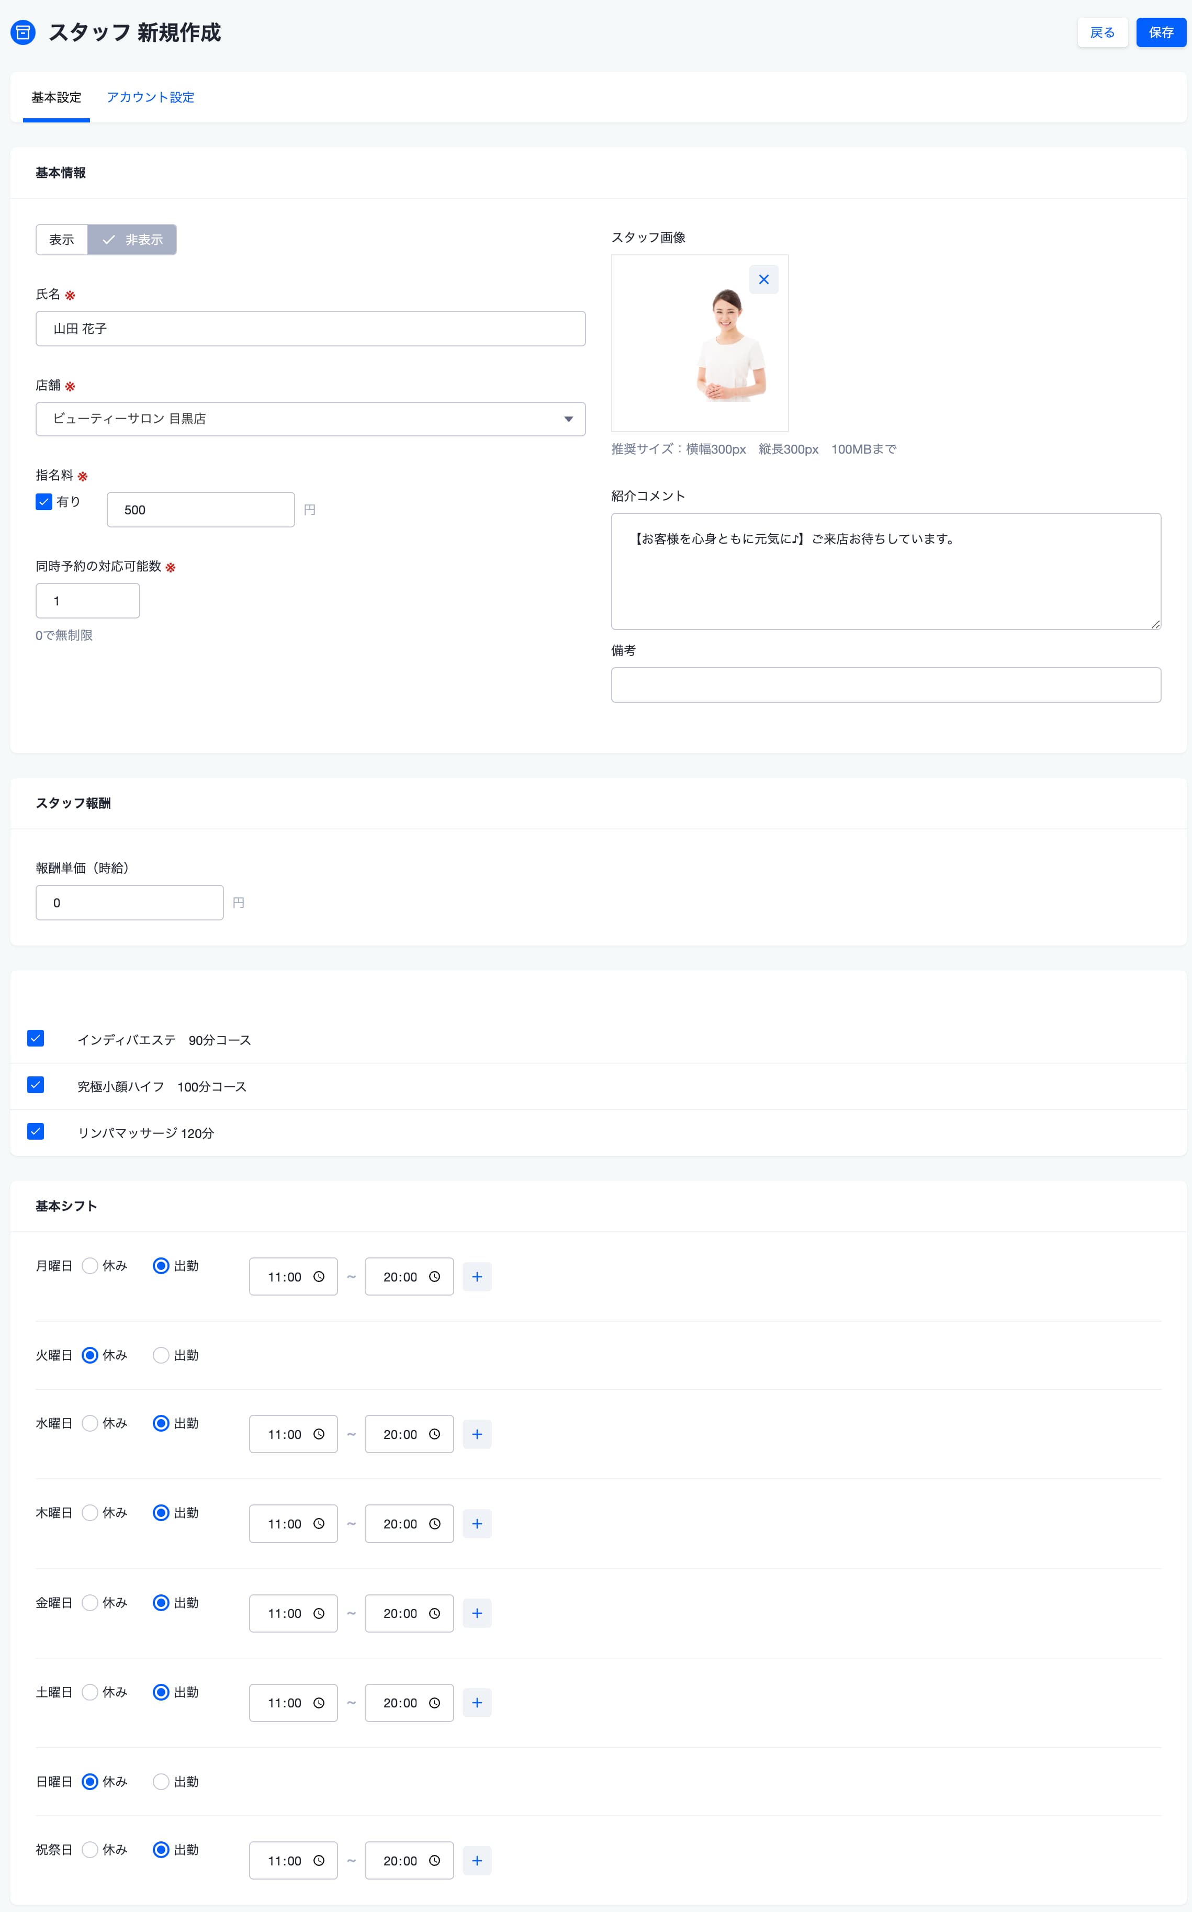Click the 紹介コメント textarea resize handle
This screenshot has width=1192, height=1912.
(x=1155, y=624)
